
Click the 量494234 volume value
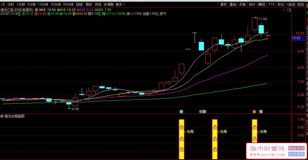pyautogui.click(x=80, y=14)
